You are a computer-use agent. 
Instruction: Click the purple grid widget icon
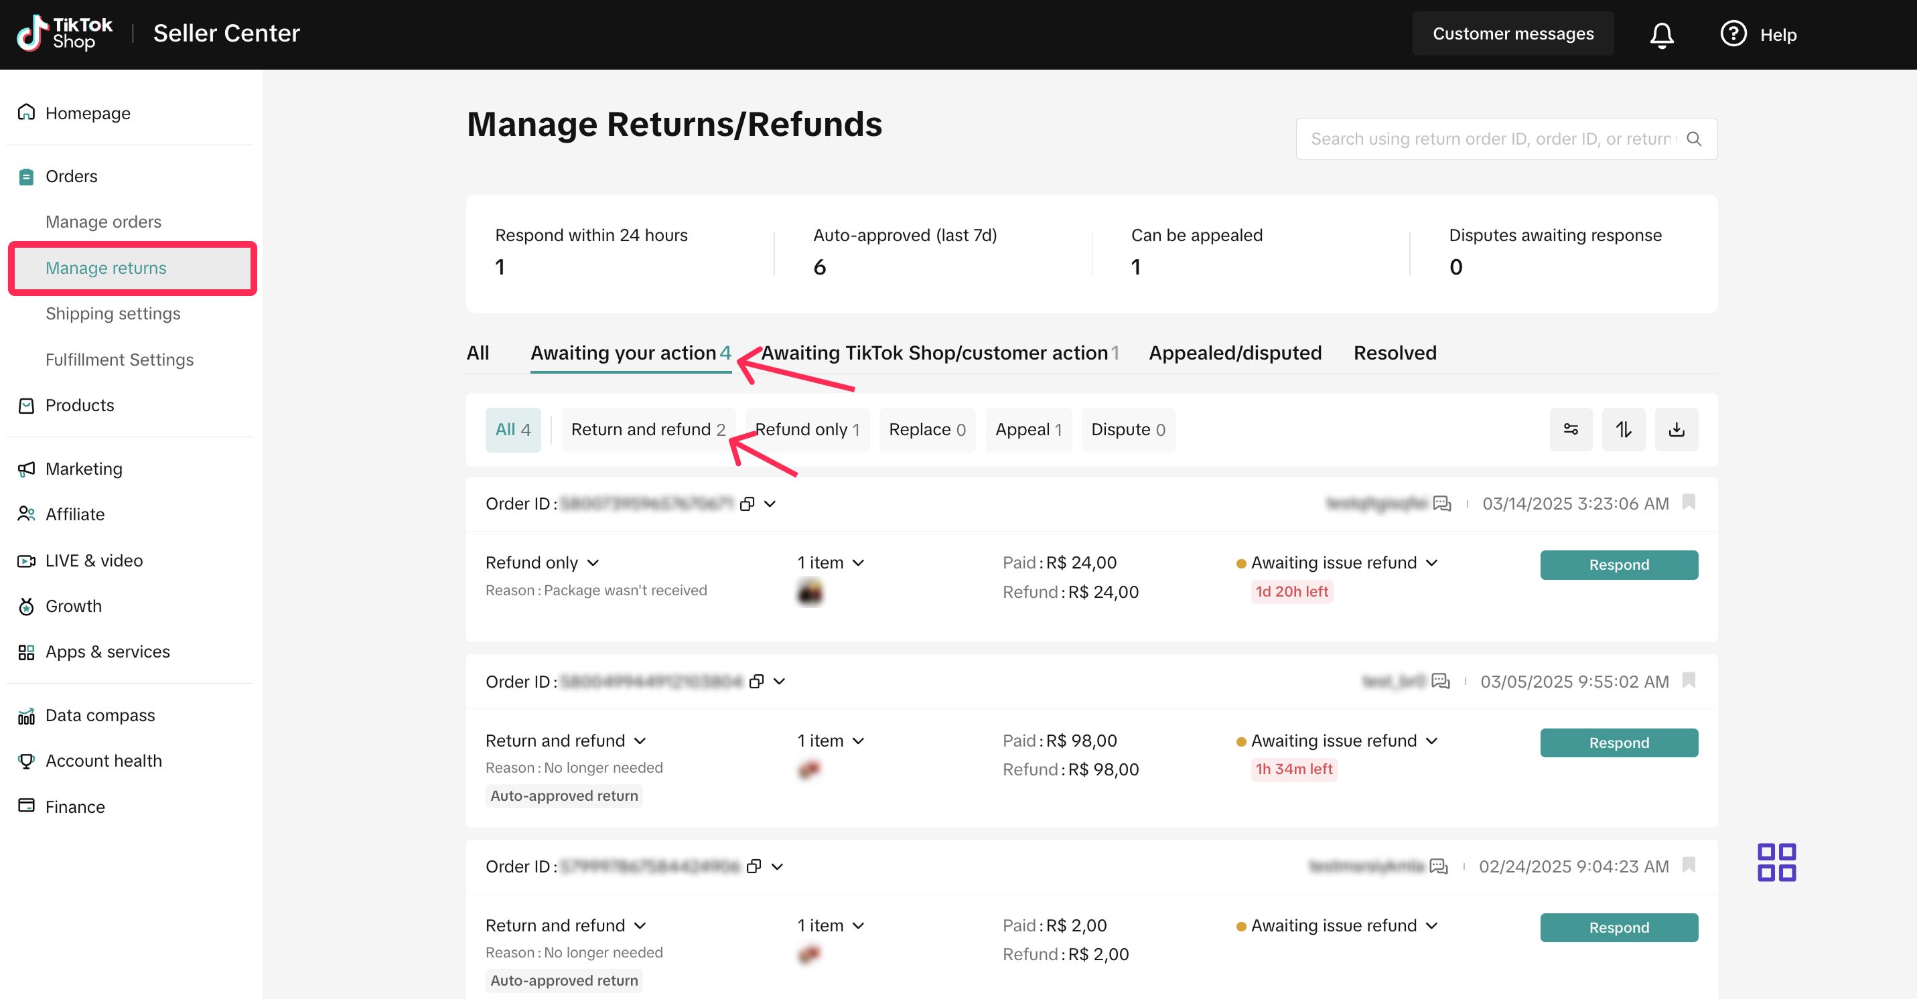point(1776,861)
